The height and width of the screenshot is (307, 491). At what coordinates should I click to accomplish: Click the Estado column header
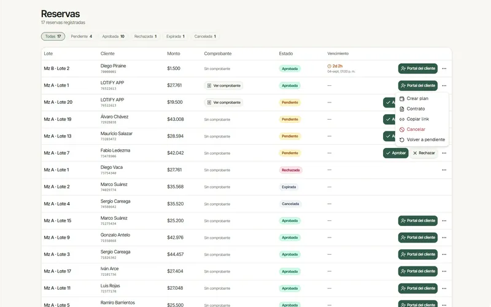tap(286, 53)
